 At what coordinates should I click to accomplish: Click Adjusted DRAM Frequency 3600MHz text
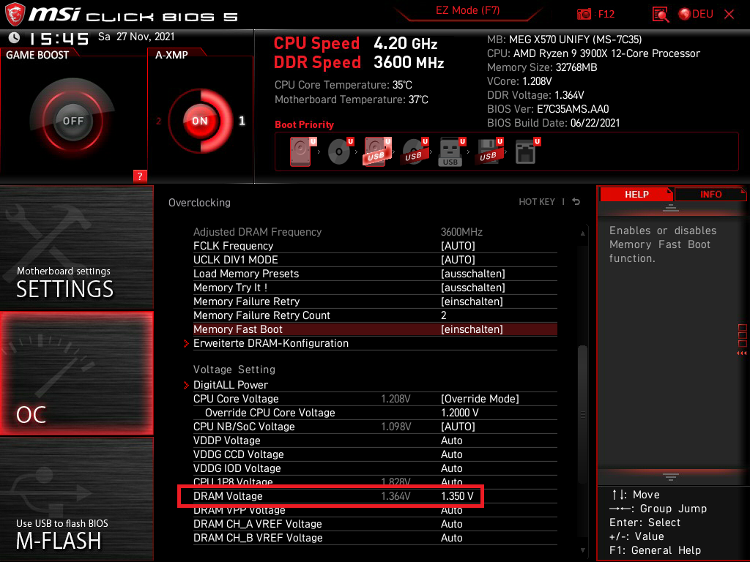[x=338, y=232]
